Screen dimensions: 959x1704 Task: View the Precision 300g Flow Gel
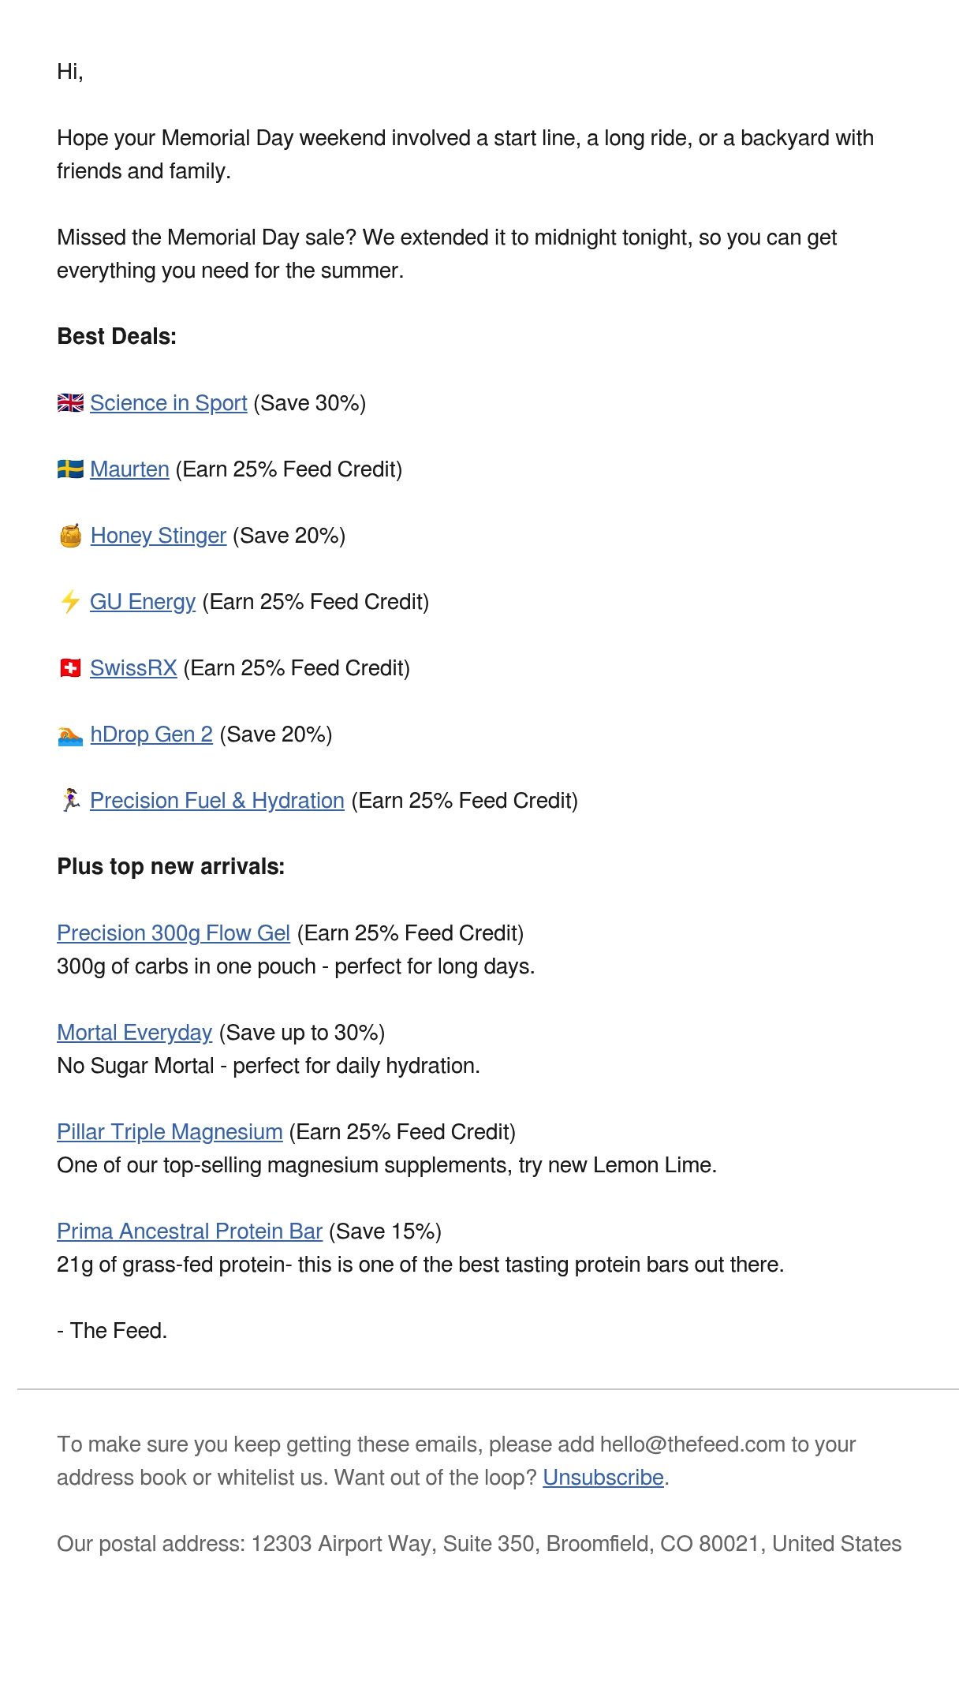[x=174, y=933]
